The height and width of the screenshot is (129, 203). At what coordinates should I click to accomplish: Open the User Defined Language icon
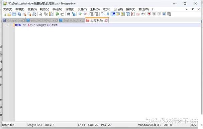(x=118, y=14)
